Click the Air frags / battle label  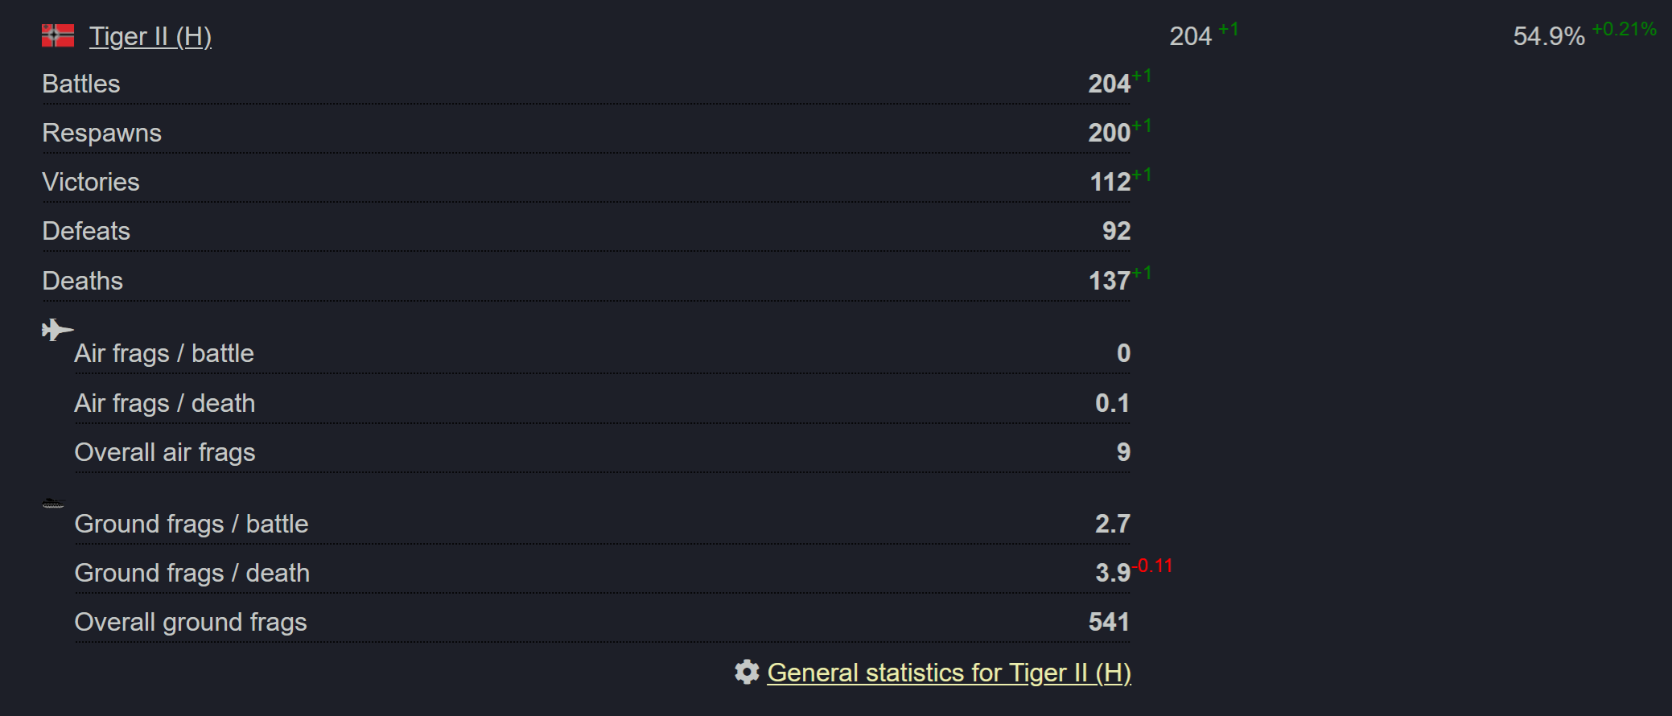pos(164,353)
